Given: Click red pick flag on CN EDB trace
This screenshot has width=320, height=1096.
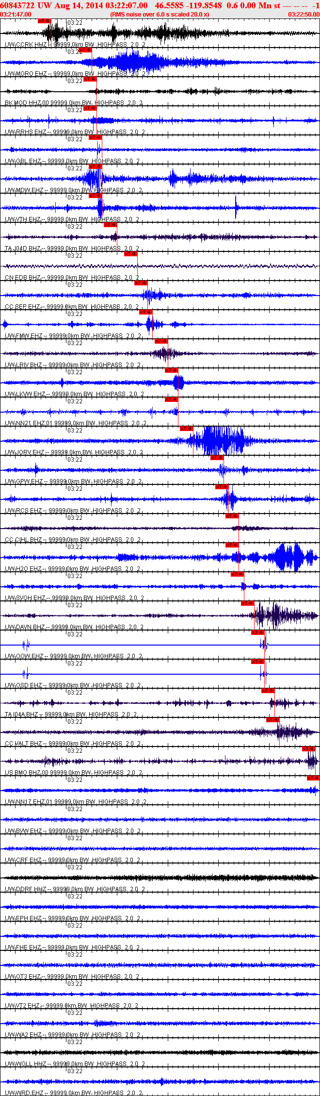Looking at the screenshot, I should coord(131,254).
